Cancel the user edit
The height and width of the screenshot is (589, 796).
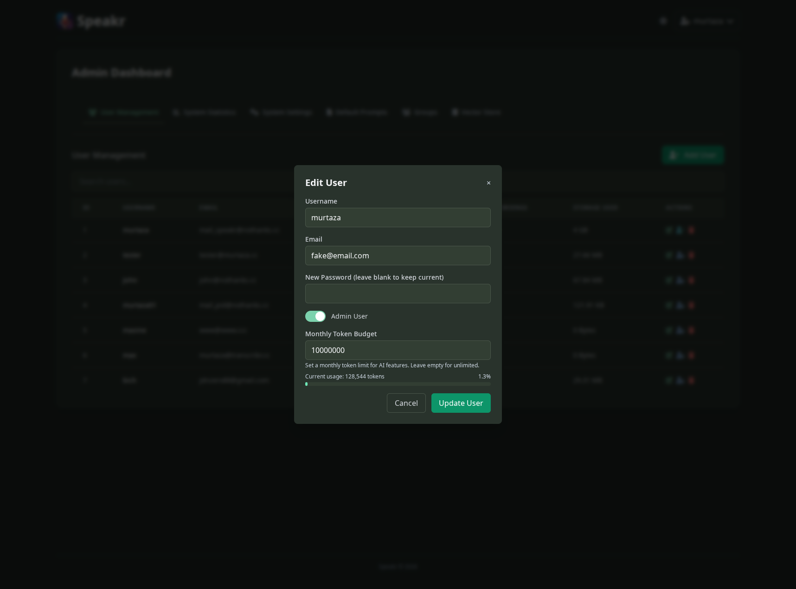(x=406, y=403)
